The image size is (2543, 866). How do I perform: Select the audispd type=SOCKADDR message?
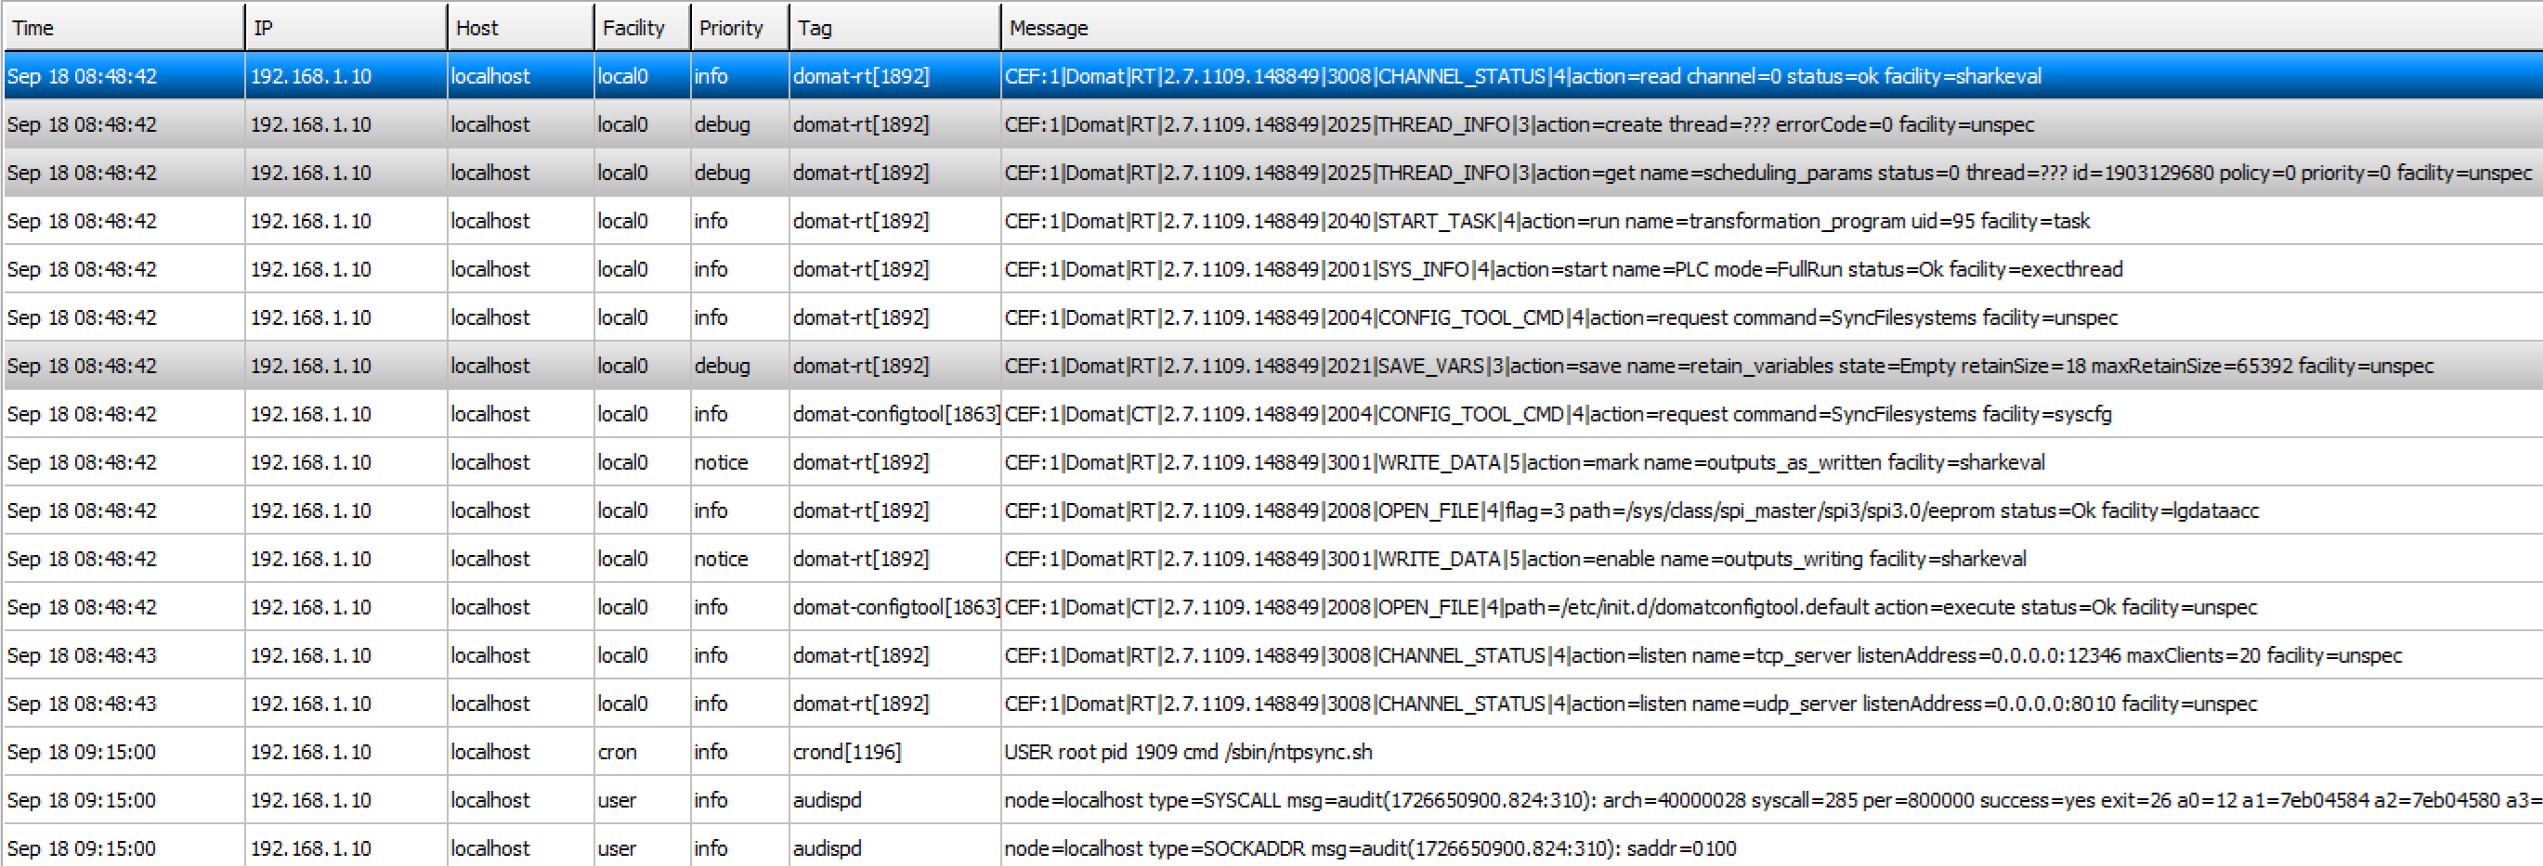coord(1370,849)
